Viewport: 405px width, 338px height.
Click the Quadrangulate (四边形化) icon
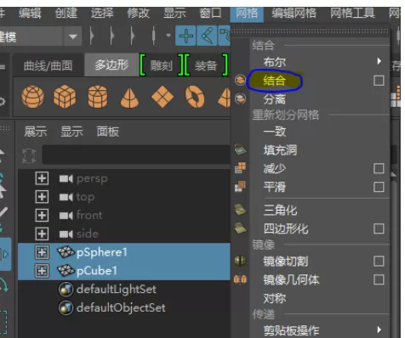coord(240,228)
